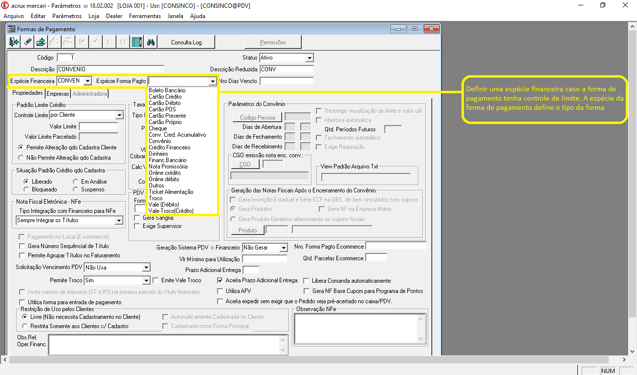Click the acrux mercari app title icon
This screenshot has height=375, width=637.
coord(5,5)
